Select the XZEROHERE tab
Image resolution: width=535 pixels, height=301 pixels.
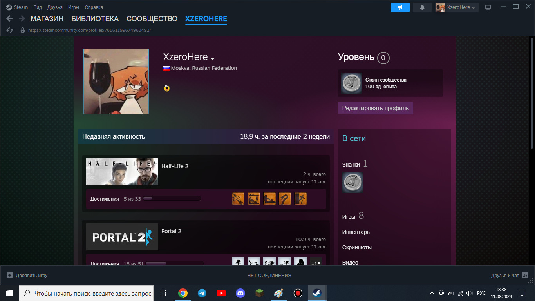pyautogui.click(x=206, y=19)
